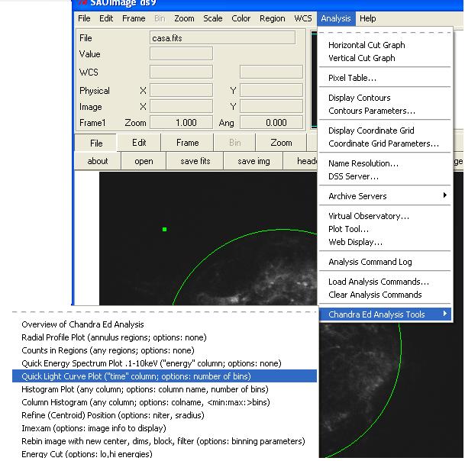The width and height of the screenshot is (465, 461).
Task: Open the Help menu
Action: tap(368, 18)
